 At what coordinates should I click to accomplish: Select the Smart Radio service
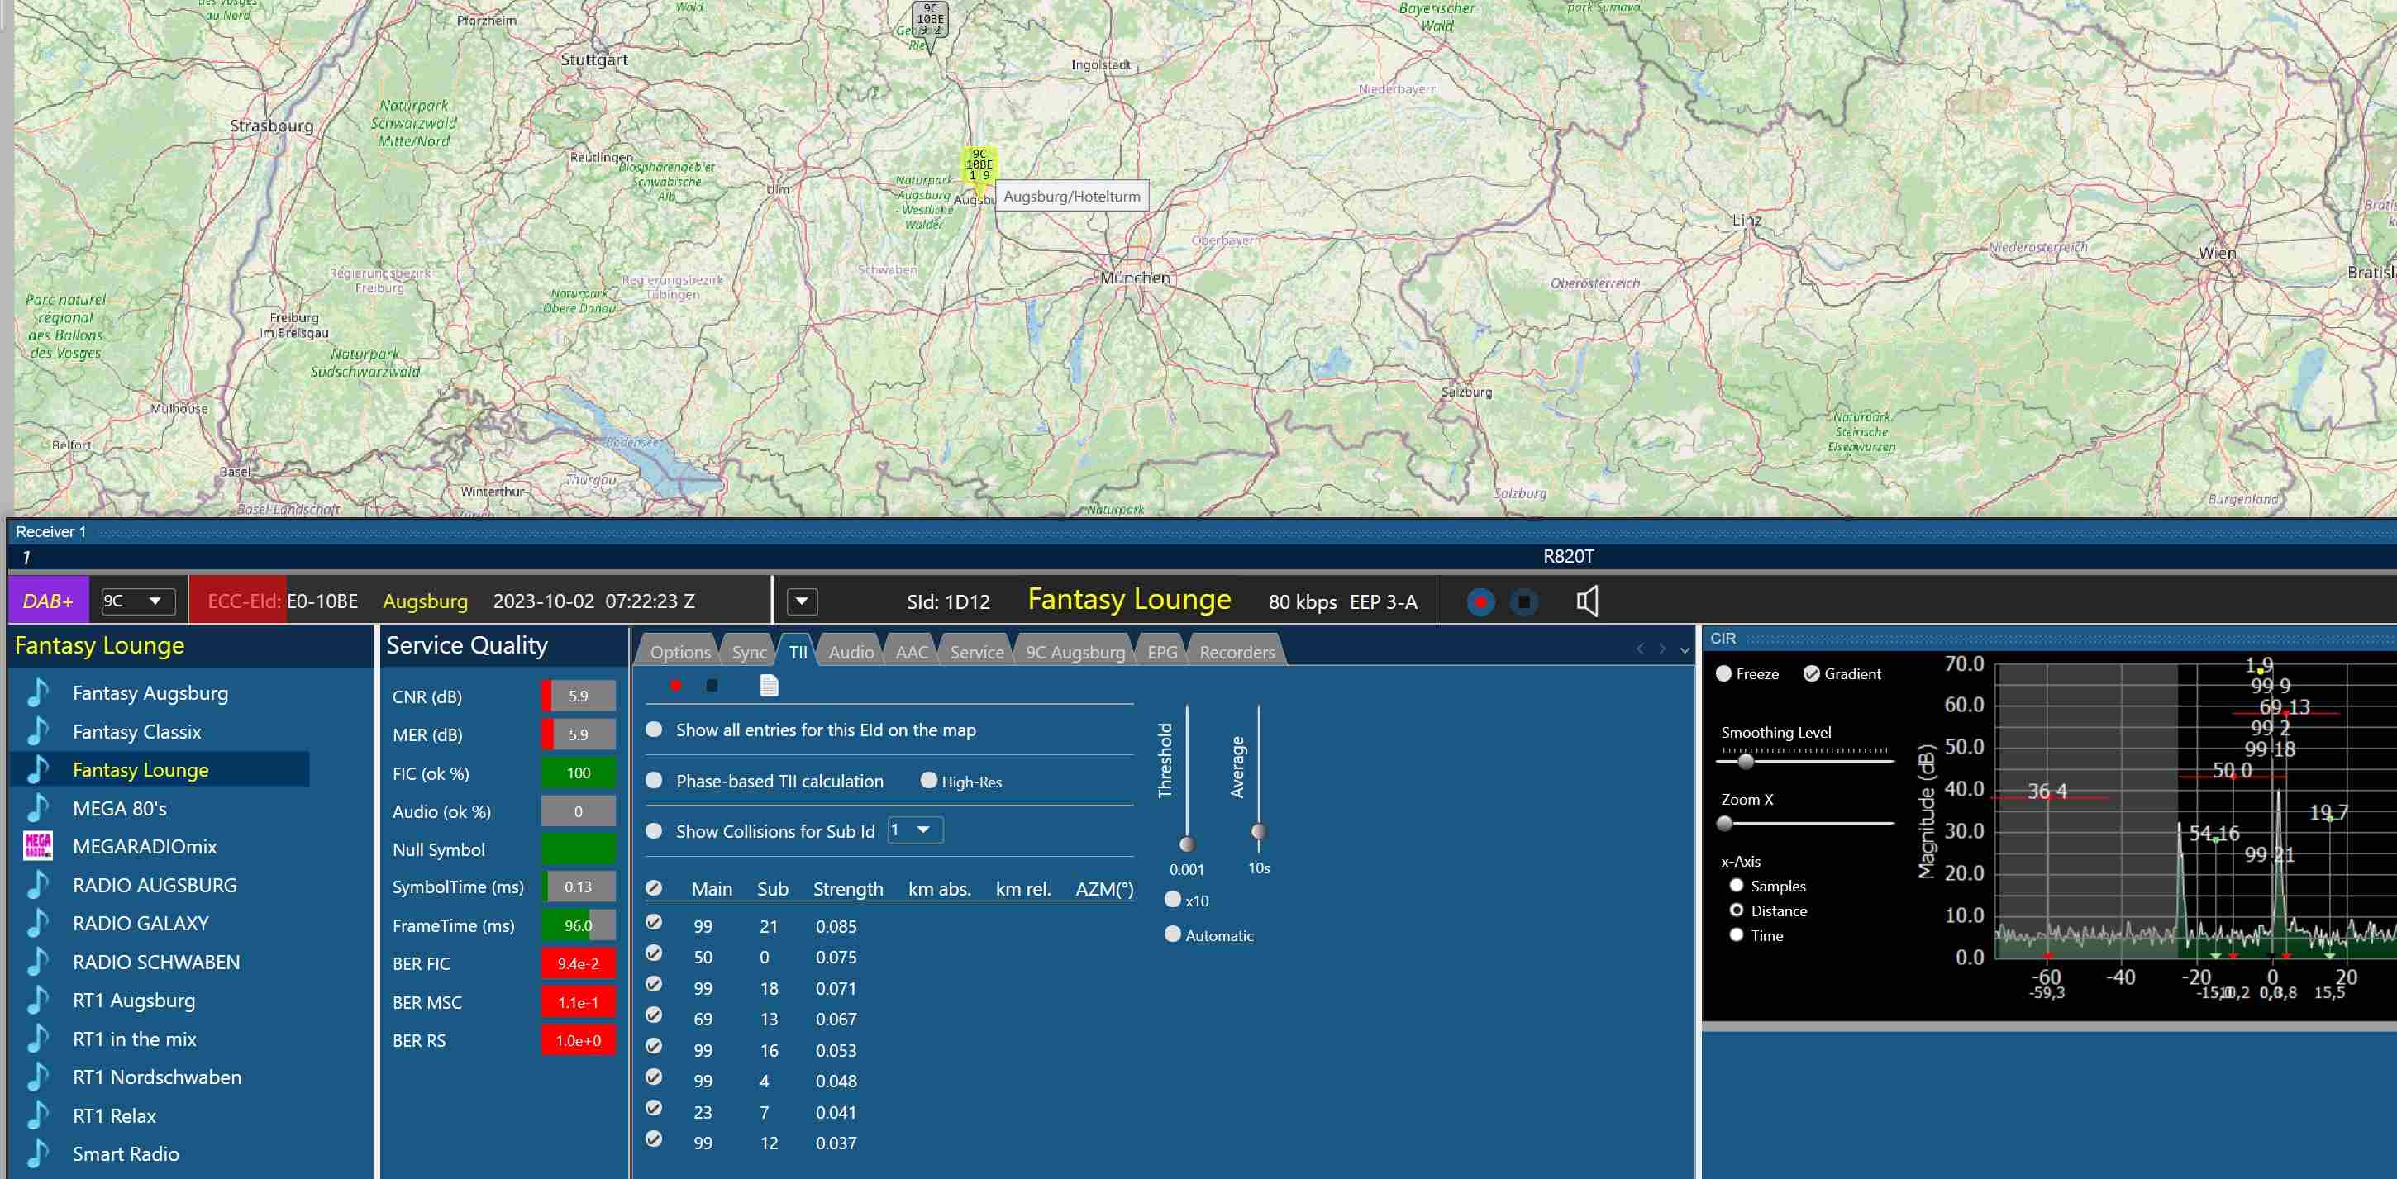pyautogui.click(x=126, y=1154)
